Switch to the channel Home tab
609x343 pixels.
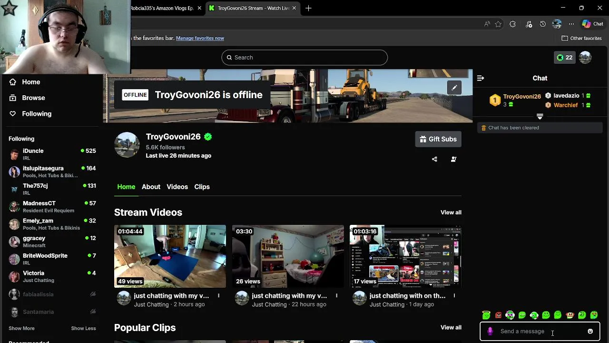pos(126,187)
